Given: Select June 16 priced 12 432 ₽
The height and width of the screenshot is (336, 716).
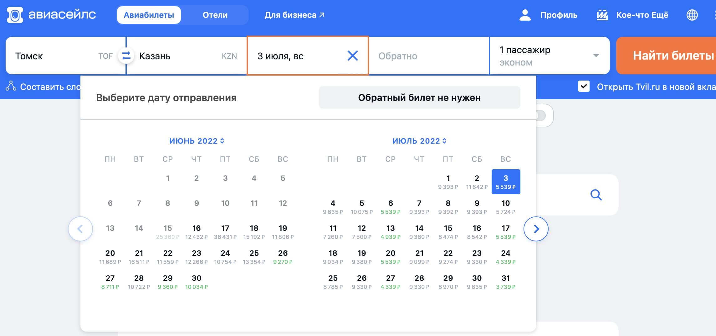Looking at the screenshot, I should 197,232.
